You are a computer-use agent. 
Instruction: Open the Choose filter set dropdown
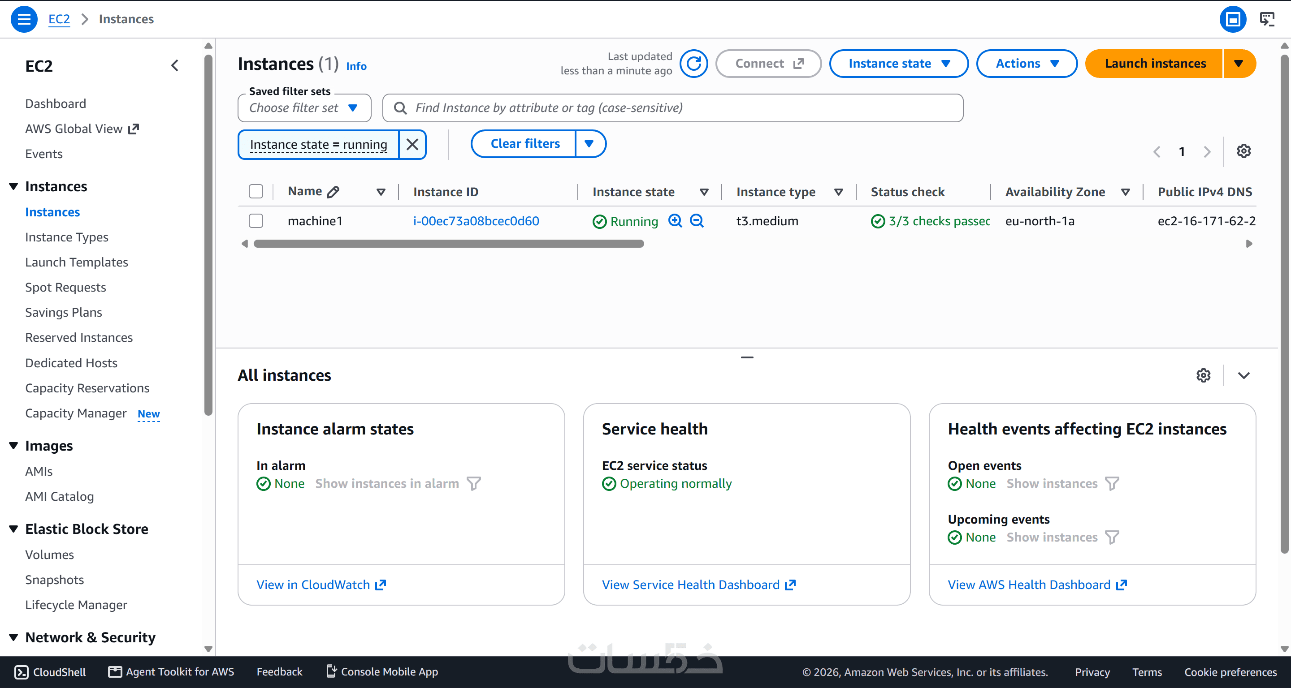click(304, 108)
